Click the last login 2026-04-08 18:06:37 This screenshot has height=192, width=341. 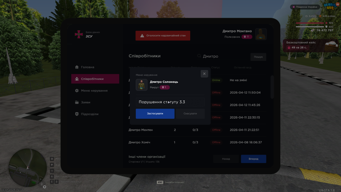246,142
